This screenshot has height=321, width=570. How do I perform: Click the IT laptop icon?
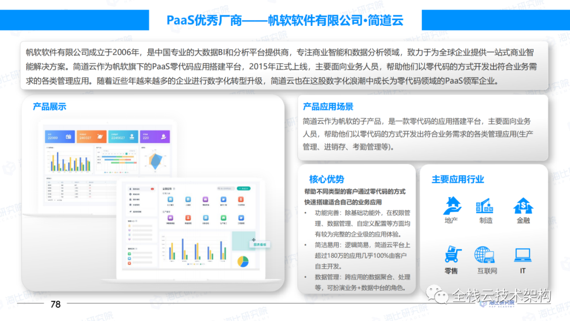(x=522, y=255)
